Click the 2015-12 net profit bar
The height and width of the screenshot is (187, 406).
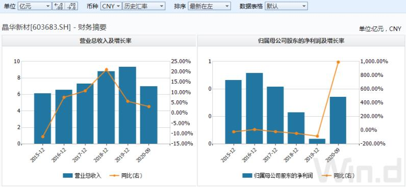pos(233,112)
